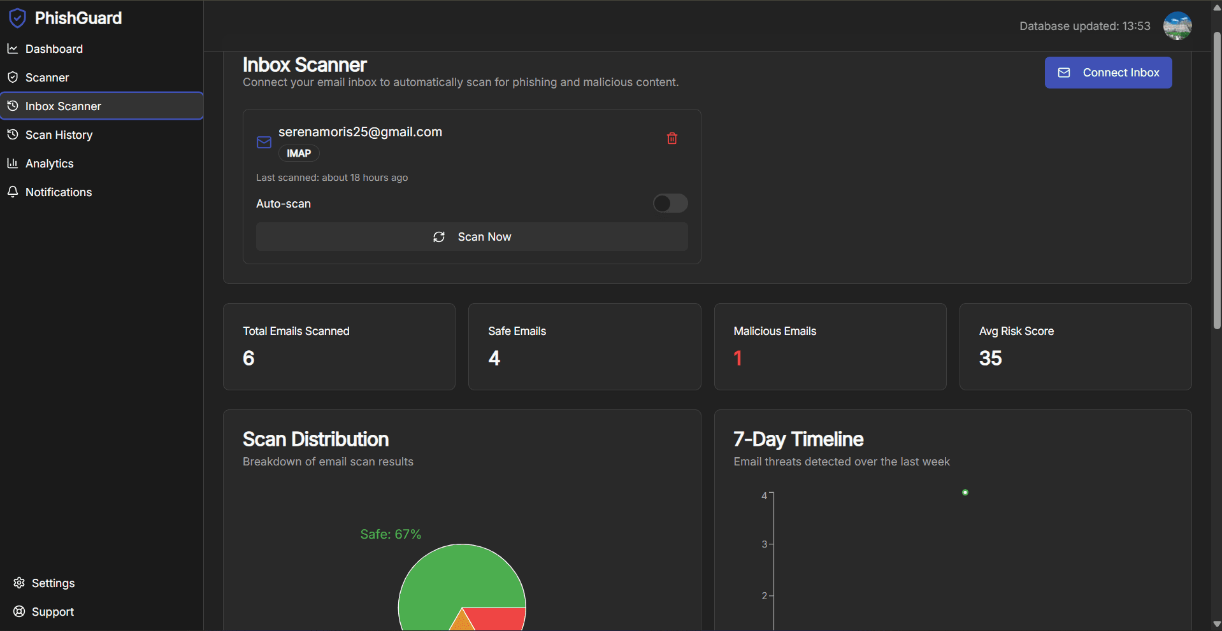Open the user profile avatar

click(x=1177, y=25)
